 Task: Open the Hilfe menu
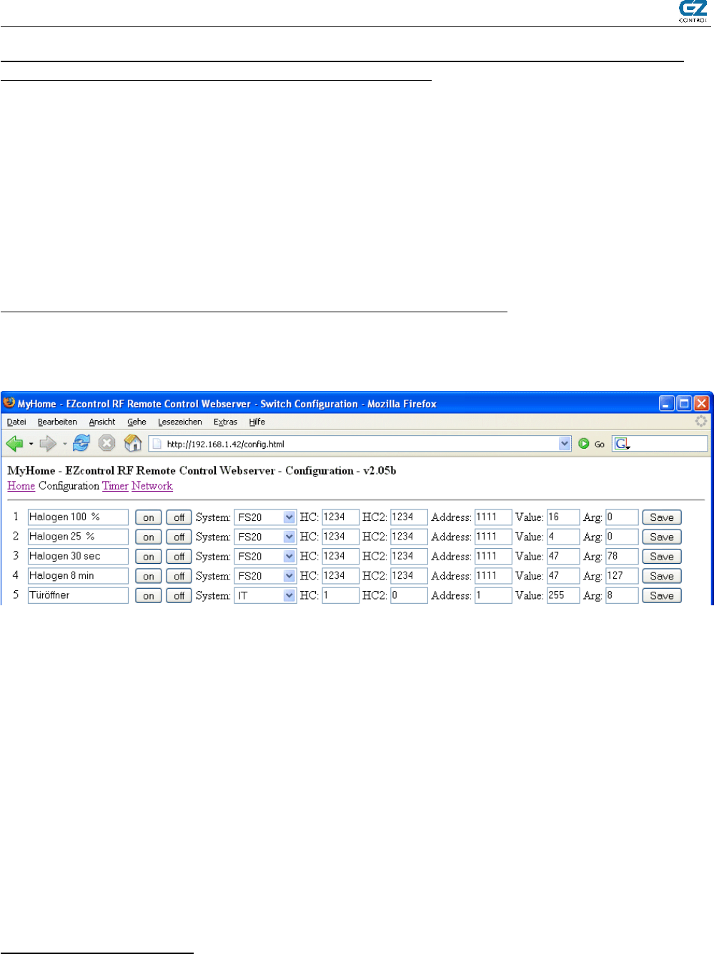tap(257, 422)
